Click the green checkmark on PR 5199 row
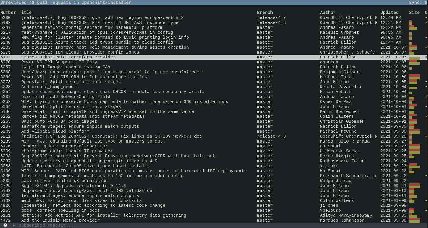 coord(426,22)
